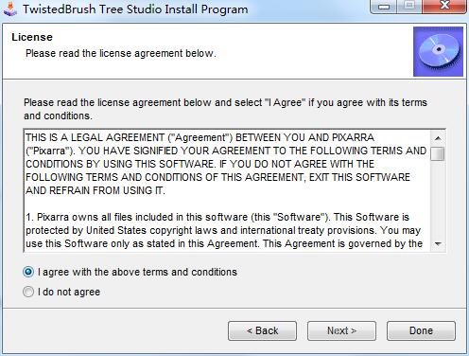469x356 pixels.
Task: Click the license scrollbar up arrow
Action: [438, 138]
